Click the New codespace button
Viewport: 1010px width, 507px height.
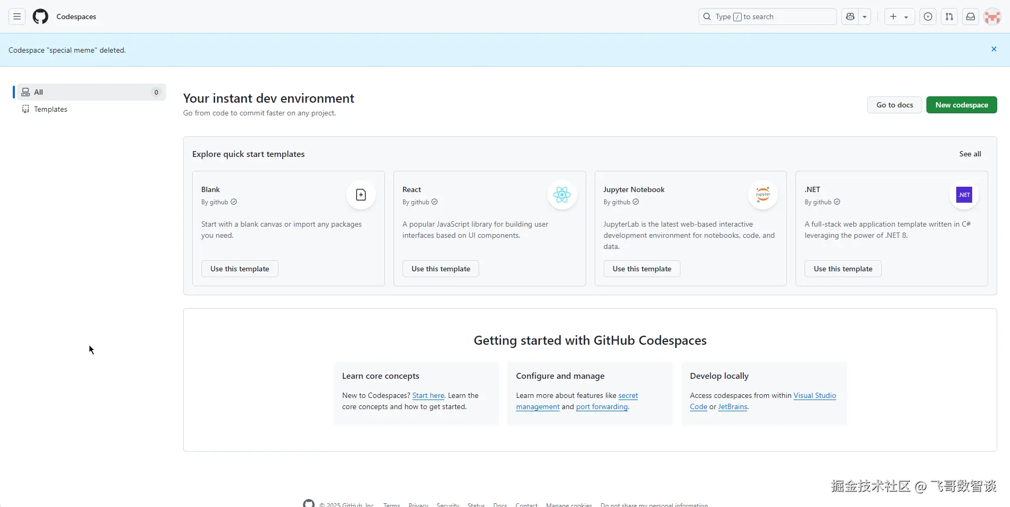962,105
